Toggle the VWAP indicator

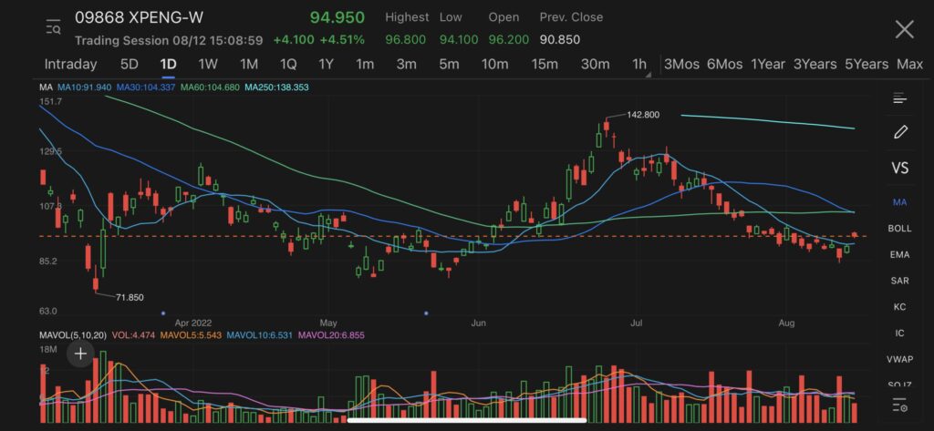tap(899, 360)
